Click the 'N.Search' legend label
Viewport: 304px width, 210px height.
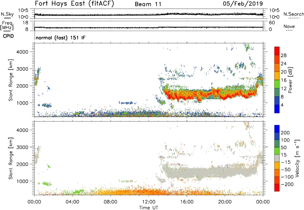pos(294,14)
